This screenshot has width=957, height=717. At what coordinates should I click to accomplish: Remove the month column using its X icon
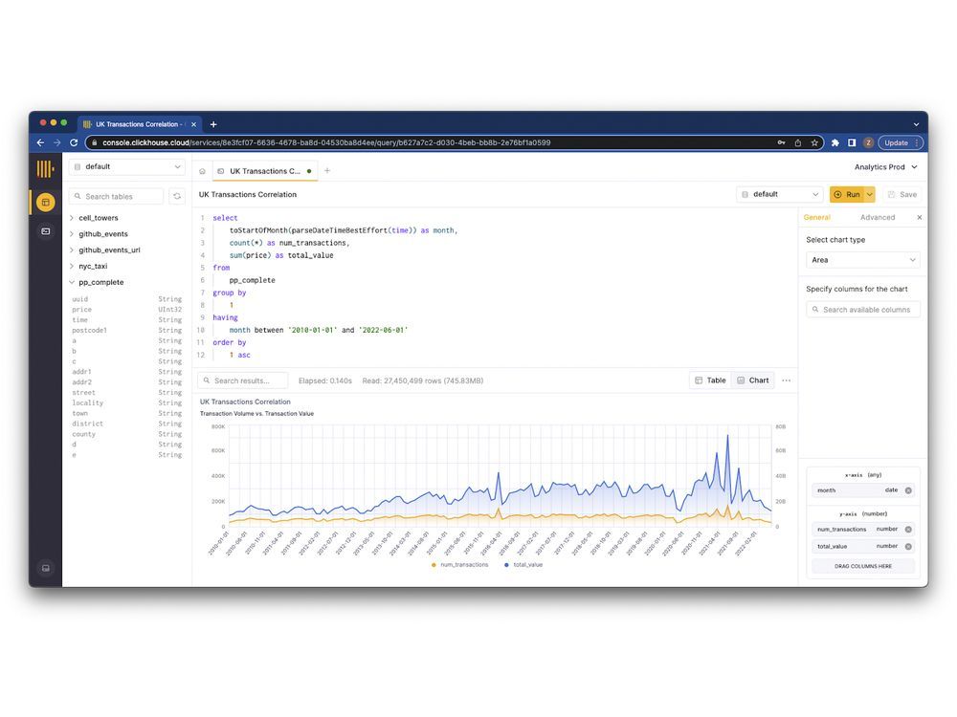point(909,490)
